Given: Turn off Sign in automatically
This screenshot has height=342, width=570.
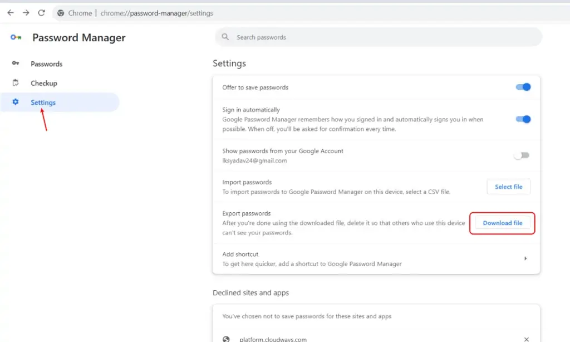Looking at the screenshot, I should [523, 119].
